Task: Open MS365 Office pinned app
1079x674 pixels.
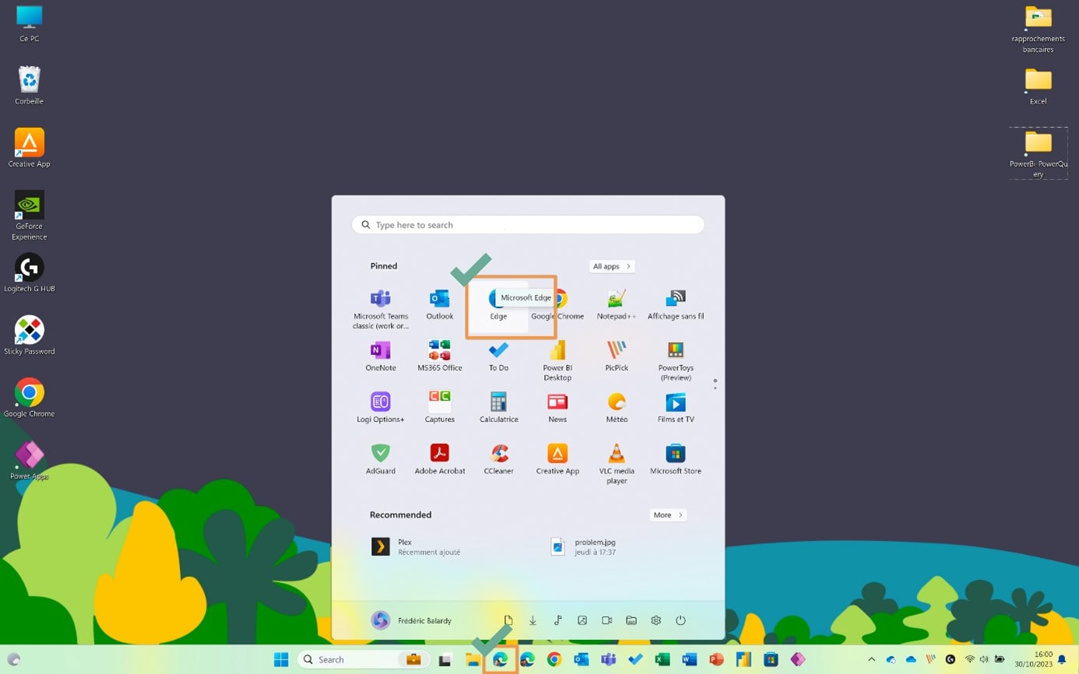Action: pyautogui.click(x=440, y=356)
